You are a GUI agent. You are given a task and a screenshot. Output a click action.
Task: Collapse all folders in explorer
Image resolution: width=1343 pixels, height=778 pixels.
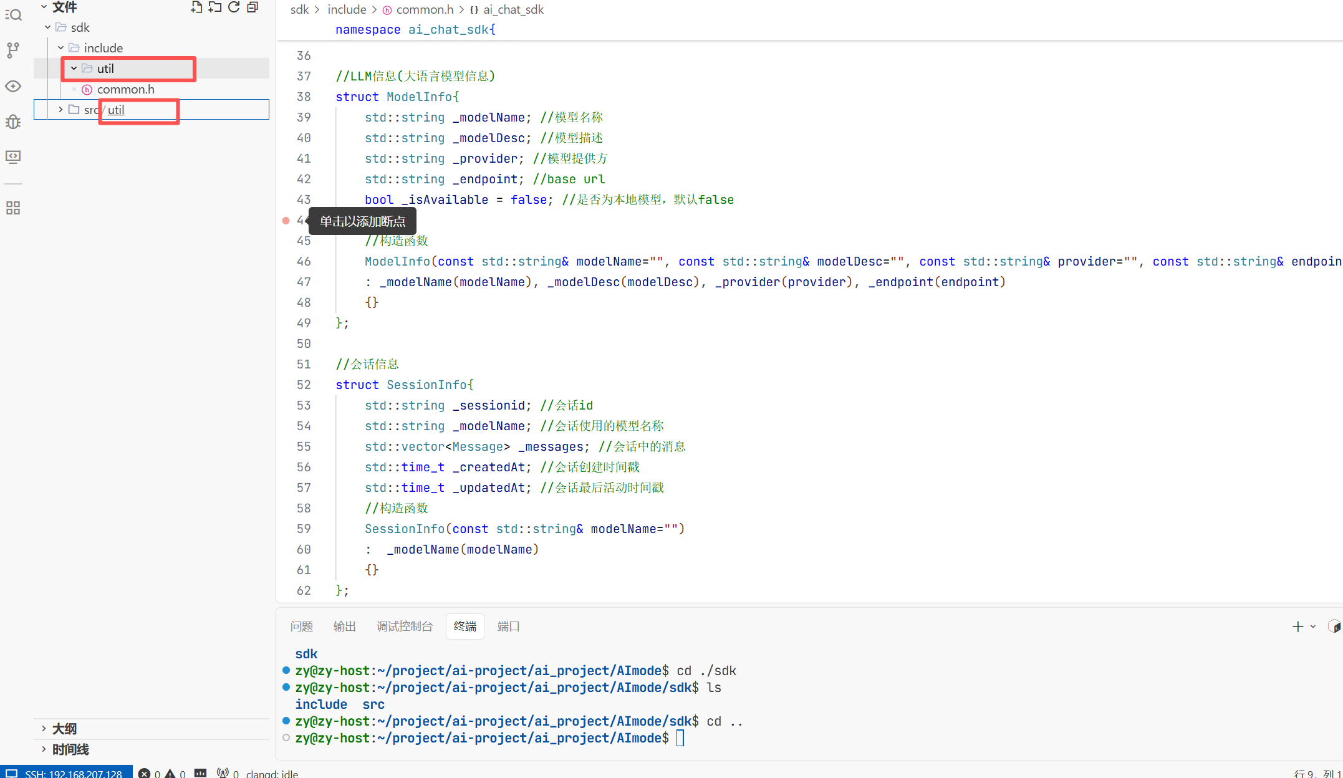(253, 7)
